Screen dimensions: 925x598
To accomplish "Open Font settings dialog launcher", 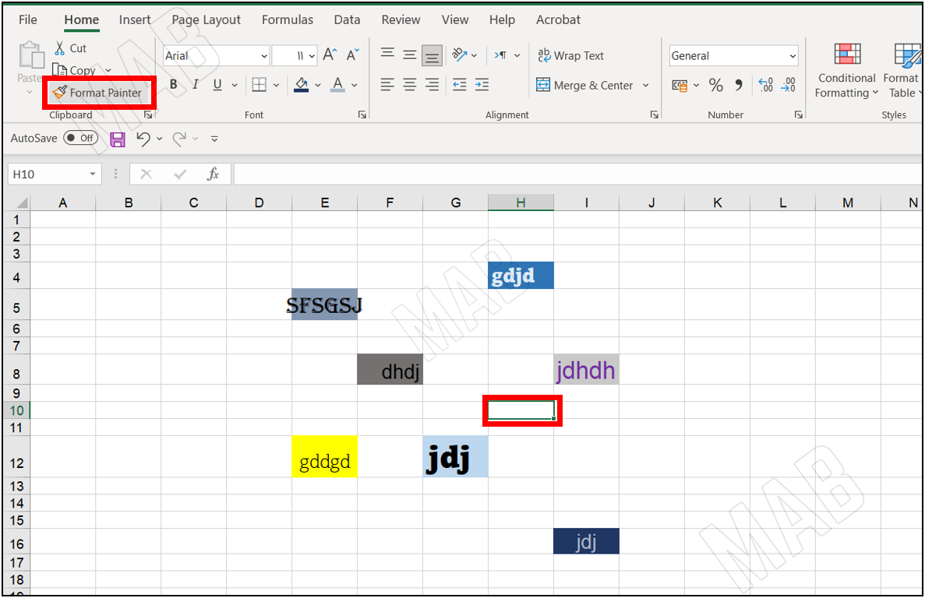I will (x=362, y=115).
